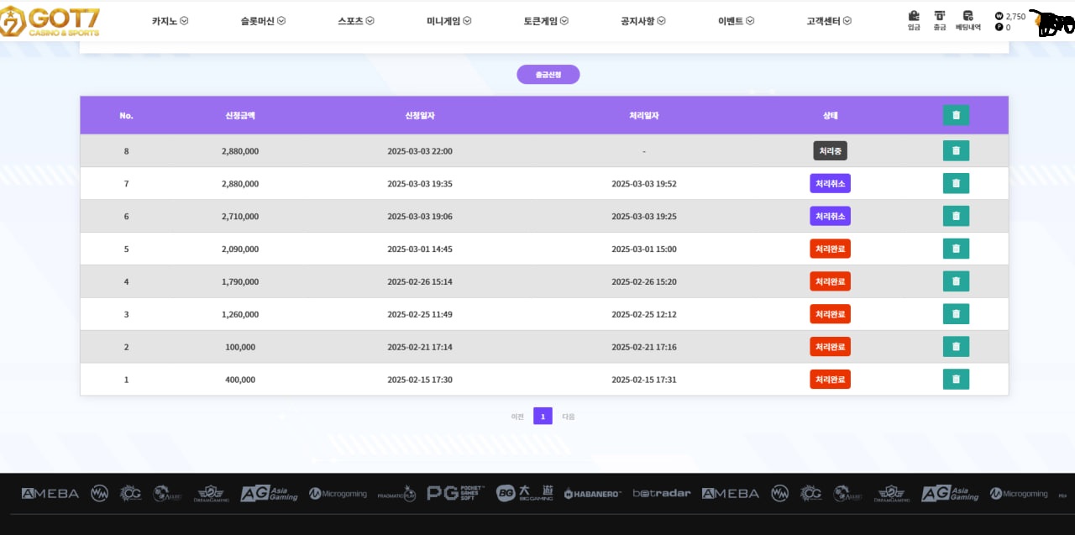Screen dimensions: 1075x535
Task: Click 처리중 status badge on row 8
Action: pyautogui.click(x=830, y=151)
